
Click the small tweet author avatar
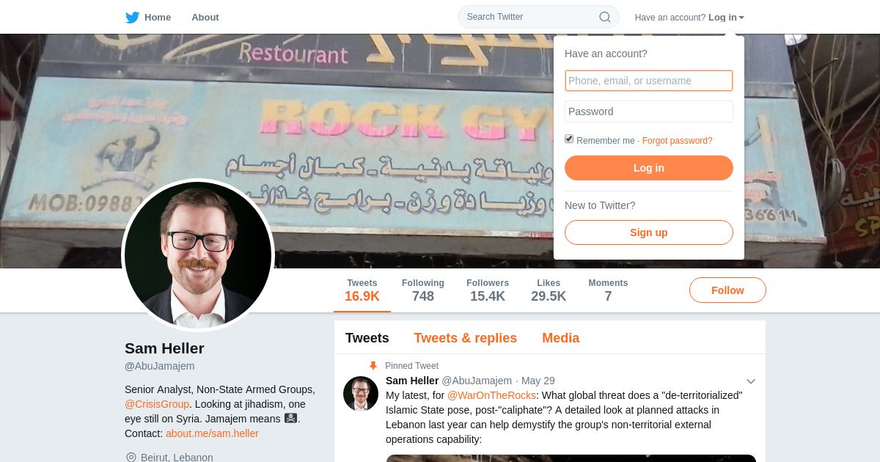[361, 394]
